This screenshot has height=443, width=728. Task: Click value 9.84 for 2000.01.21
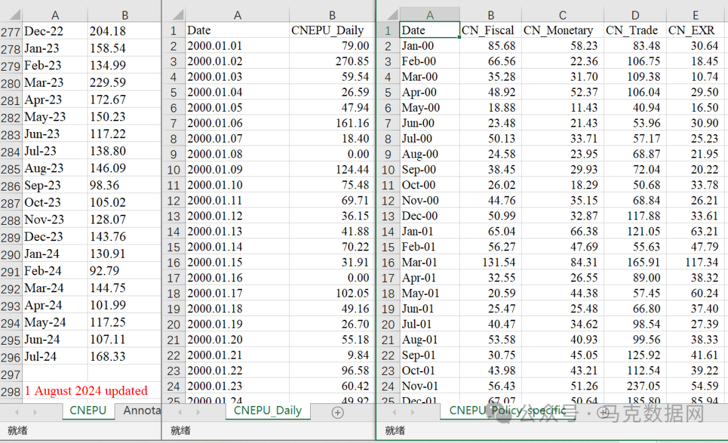pyautogui.click(x=332, y=355)
